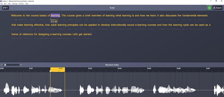Open the Settings menu
The image size is (224, 97).
(x=15, y=4)
